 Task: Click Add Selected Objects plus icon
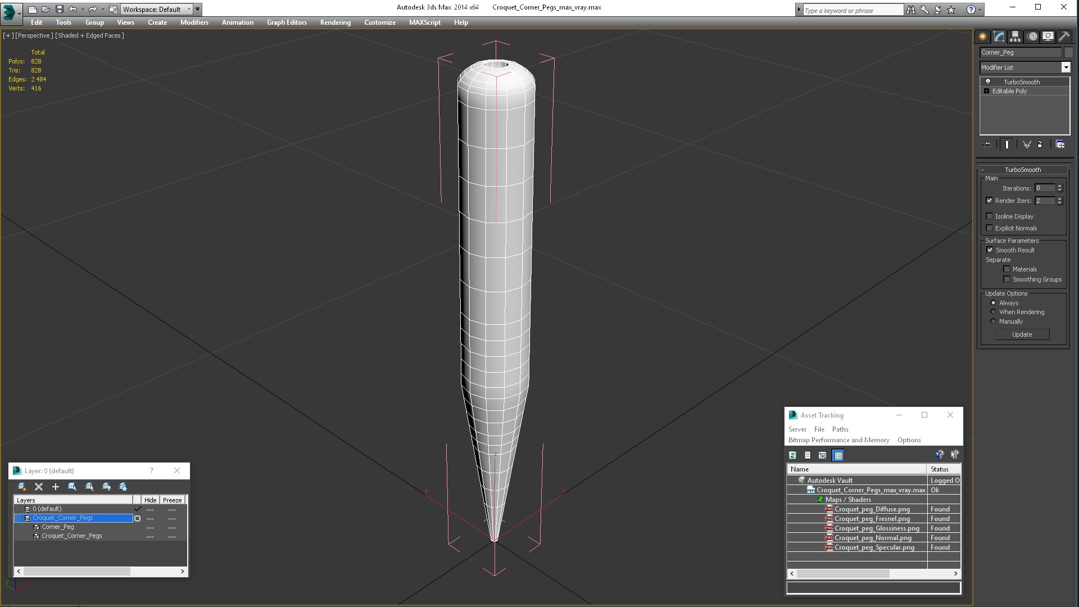pos(55,487)
